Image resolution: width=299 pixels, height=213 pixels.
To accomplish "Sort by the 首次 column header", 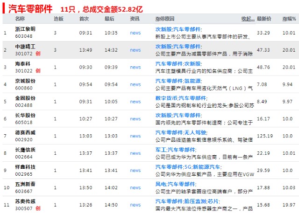I will point(84,19).
